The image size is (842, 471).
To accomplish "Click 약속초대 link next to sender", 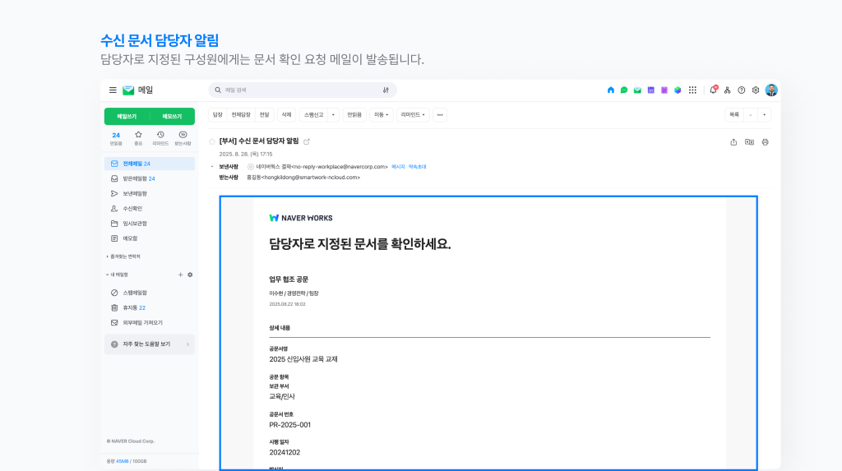I will click(x=417, y=167).
